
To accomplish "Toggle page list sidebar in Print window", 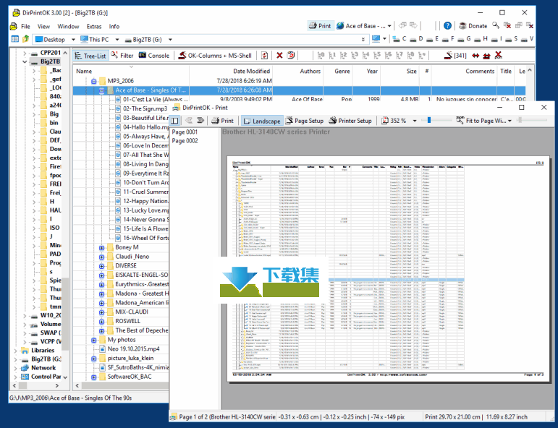I will (x=174, y=121).
